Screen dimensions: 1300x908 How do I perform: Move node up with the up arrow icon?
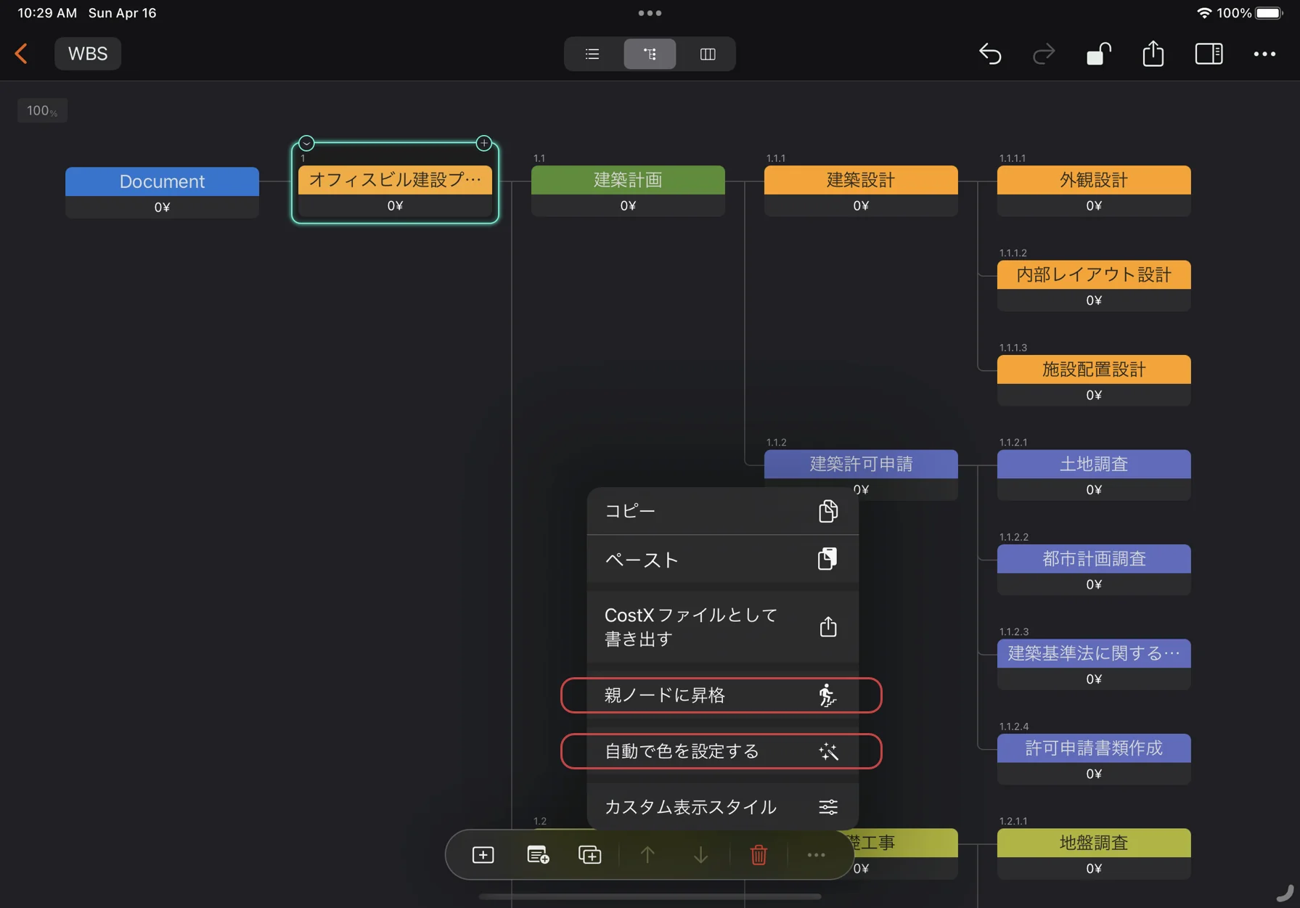(x=647, y=855)
